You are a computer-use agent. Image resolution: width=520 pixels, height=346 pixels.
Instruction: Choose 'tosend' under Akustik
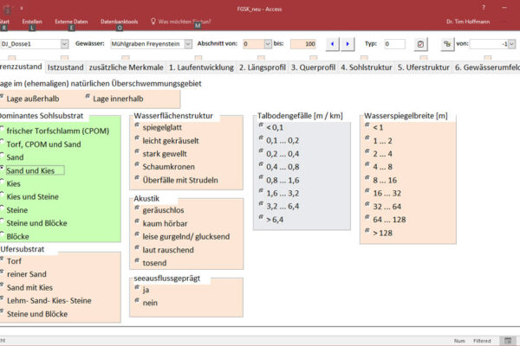(151, 263)
